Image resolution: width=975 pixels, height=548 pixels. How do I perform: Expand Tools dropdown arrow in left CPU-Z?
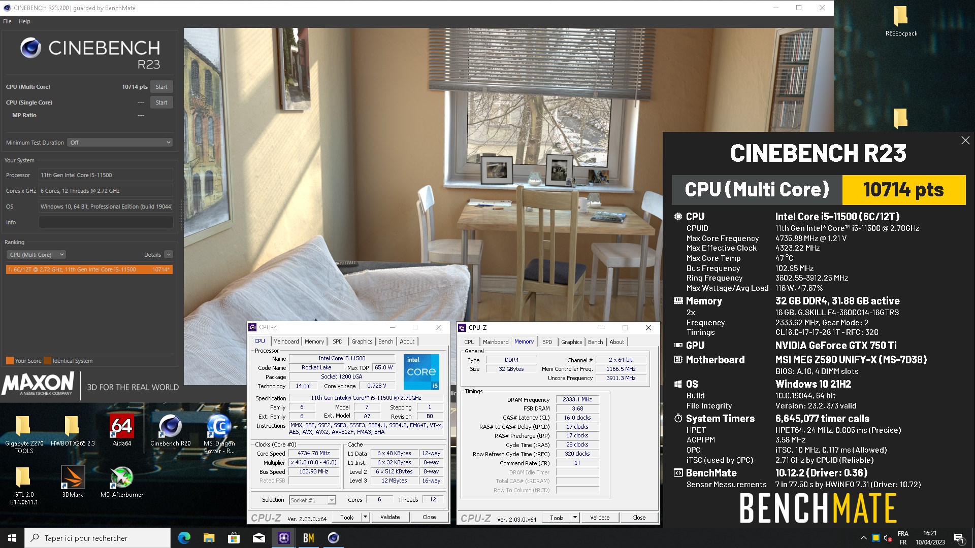(365, 518)
